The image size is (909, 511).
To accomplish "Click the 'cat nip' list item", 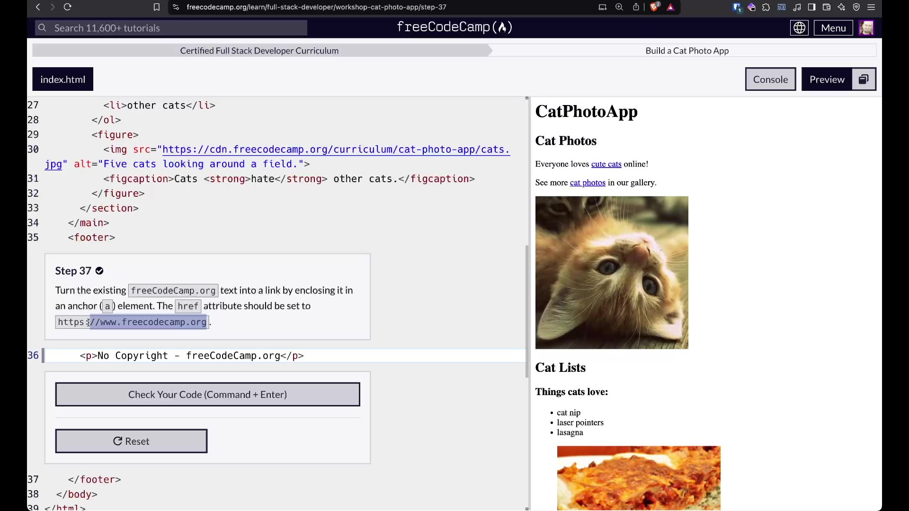I will coord(569,413).
